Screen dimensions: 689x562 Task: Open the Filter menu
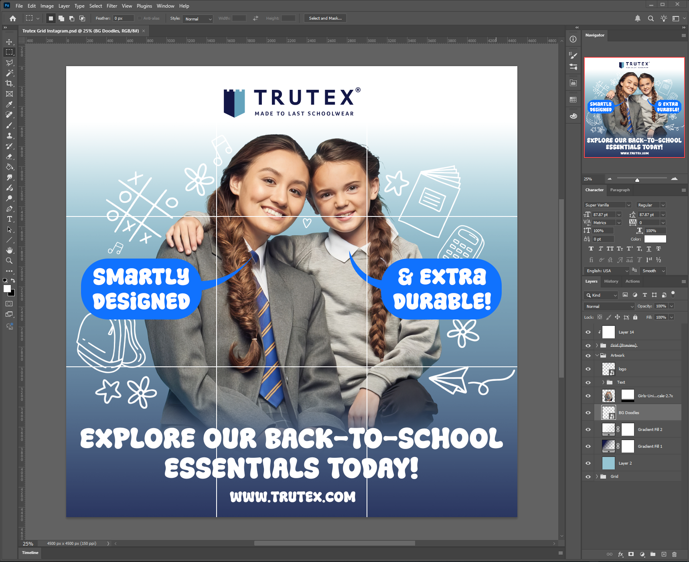point(112,6)
